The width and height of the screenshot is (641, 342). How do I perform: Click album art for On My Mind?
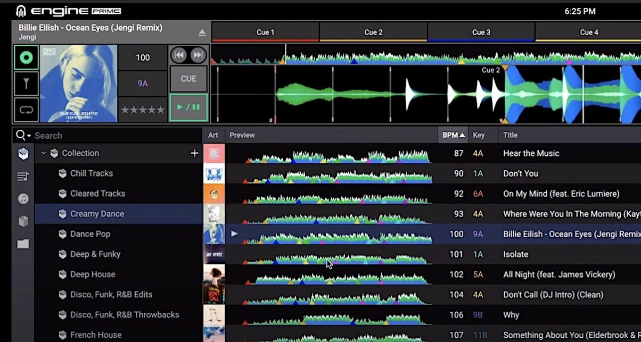click(214, 194)
